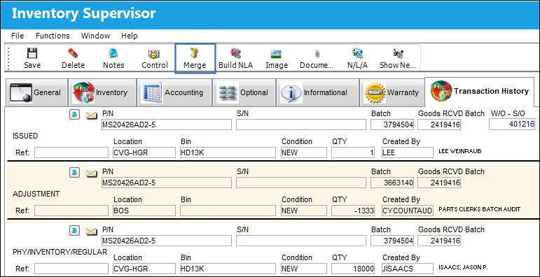Screen dimensions: 540x277
Task: Switch to the Warranty tab
Action: (392, 92)
